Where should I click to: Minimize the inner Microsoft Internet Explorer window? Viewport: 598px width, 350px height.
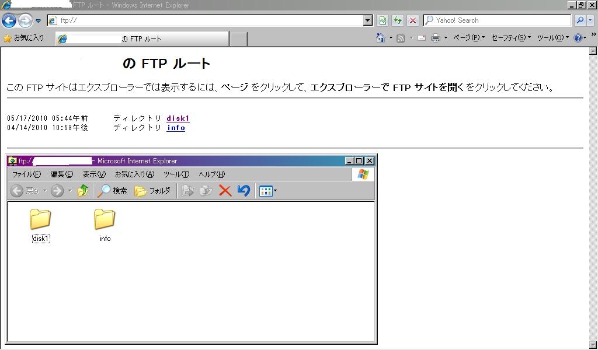pos(349,161)
